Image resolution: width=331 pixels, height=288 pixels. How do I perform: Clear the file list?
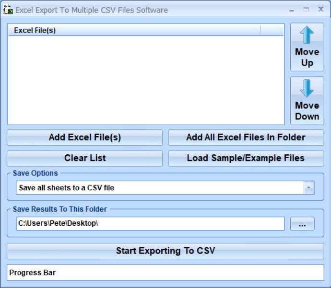coord(85,158)
